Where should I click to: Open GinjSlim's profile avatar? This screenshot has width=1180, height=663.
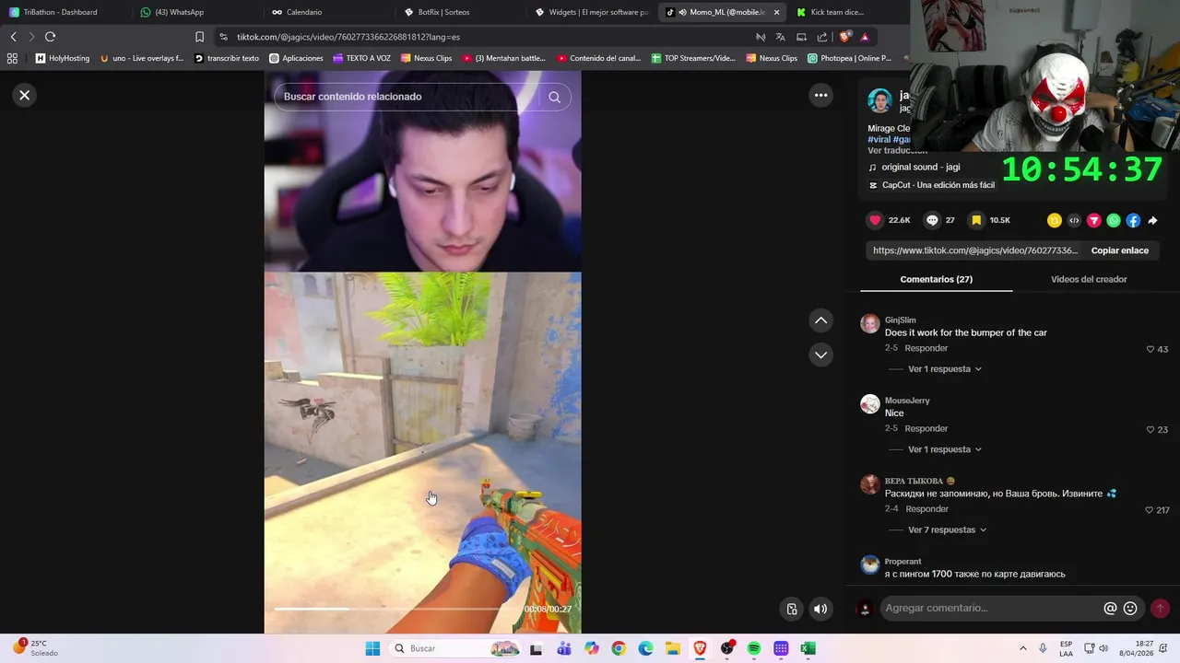click(x=869, y=323)
